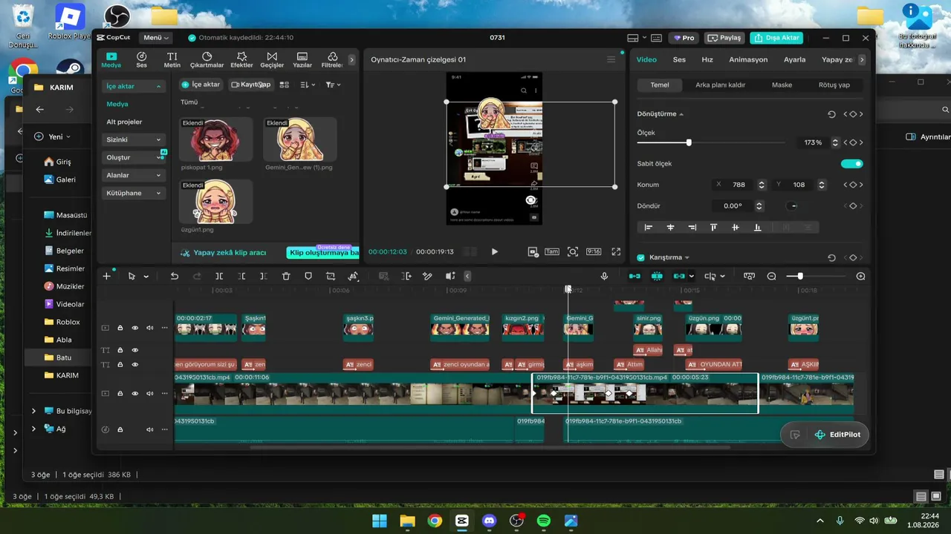951x534 pixels.
Task: Hide the sticker overlay track with eye icon
Action: tap(135, 328)
